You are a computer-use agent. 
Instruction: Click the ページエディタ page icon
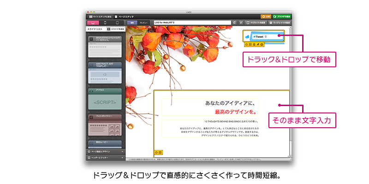tap(116, 17)
